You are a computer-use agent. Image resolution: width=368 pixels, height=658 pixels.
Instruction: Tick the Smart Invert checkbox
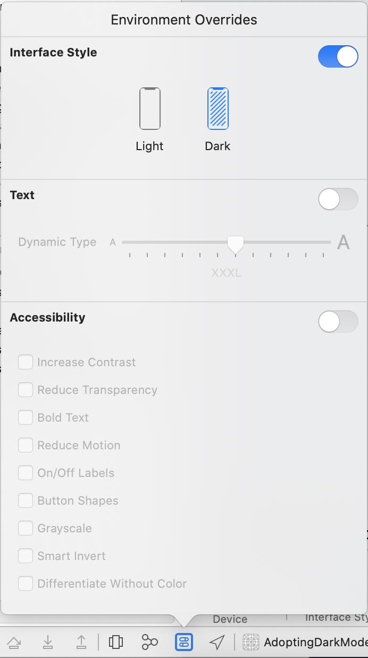pyautogui.click(x=26, y=556)
